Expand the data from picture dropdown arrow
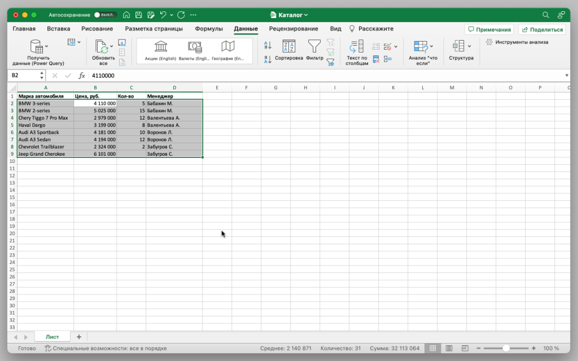Screen dimensions: 578x361 pos(79,42)
